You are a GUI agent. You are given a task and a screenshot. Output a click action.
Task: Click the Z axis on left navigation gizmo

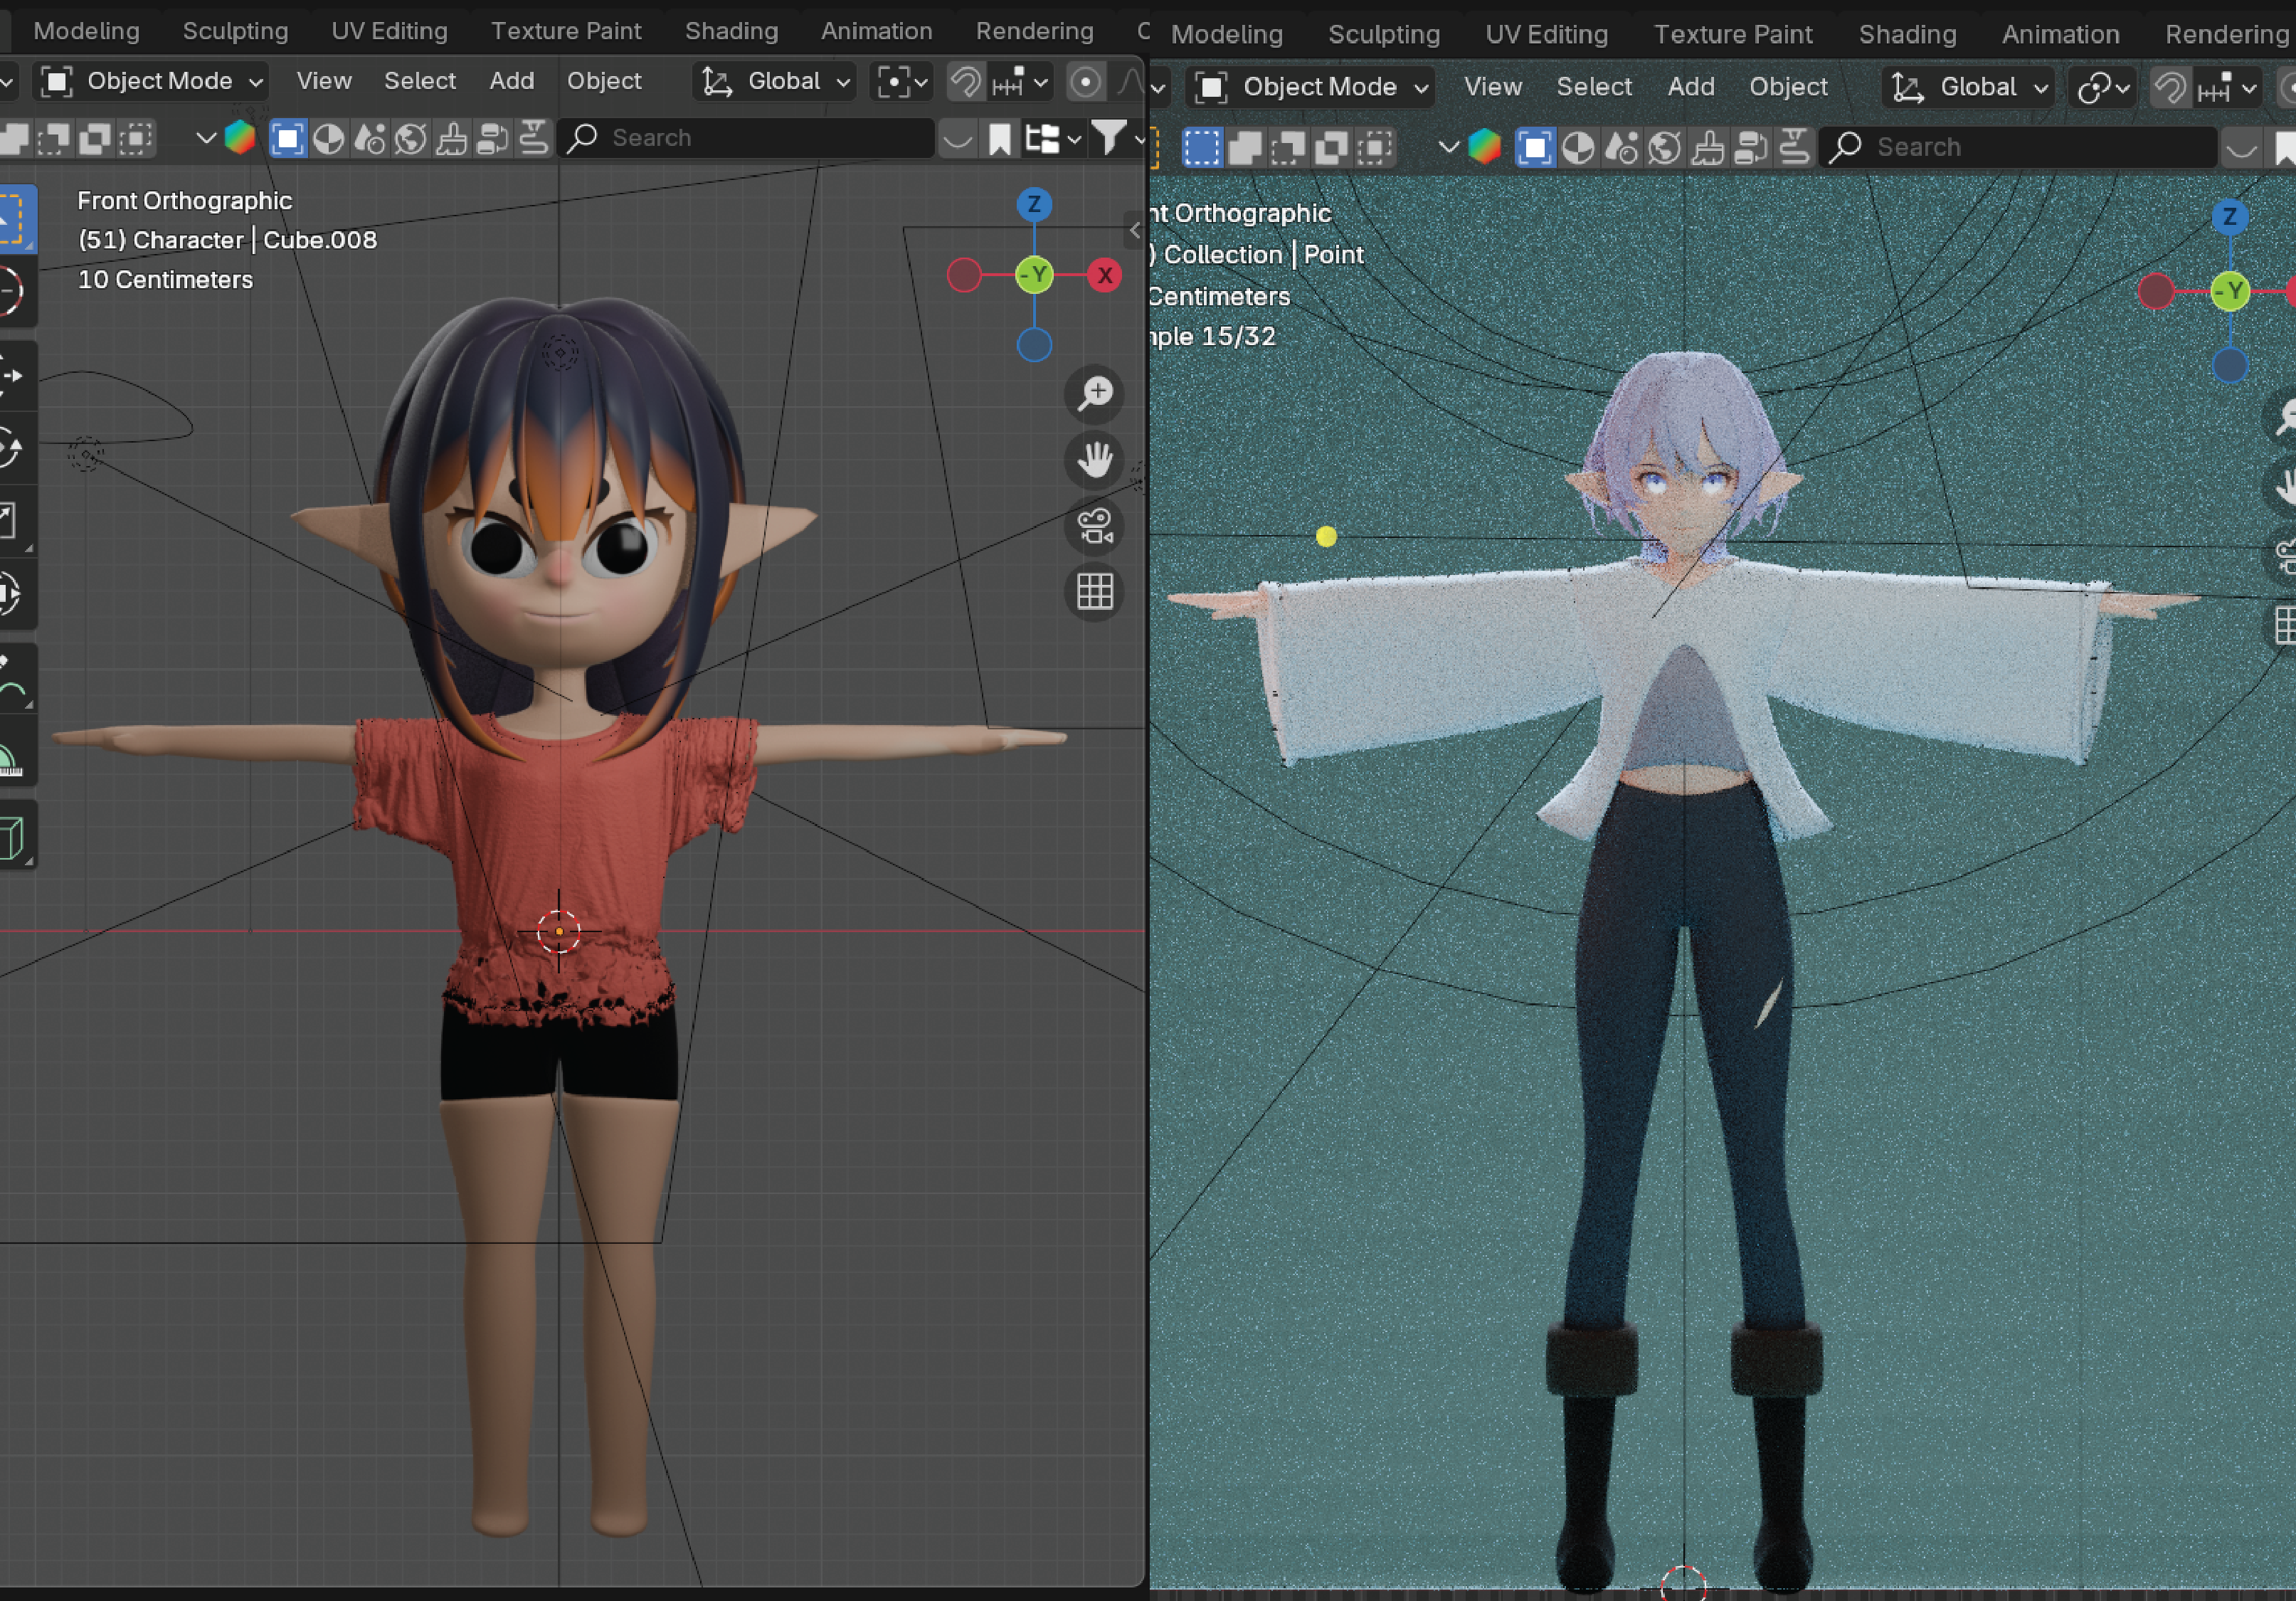pyautogui.click(x=1034, y=205)
